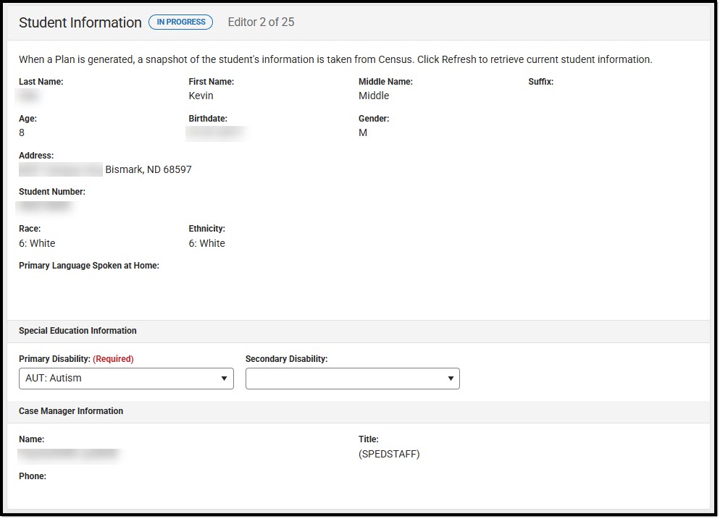Click the Primary Language Spoken at Home label

89,265
